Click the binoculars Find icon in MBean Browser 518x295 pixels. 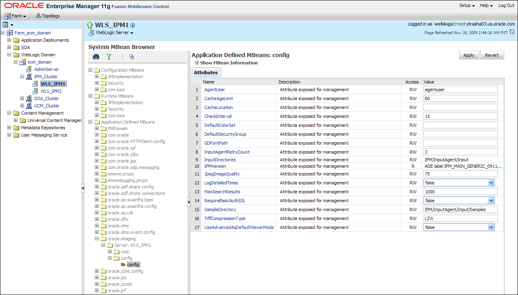pos(96,57)
